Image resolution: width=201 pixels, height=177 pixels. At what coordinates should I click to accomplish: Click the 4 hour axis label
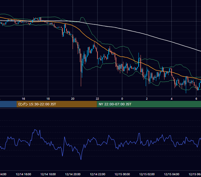171,99
